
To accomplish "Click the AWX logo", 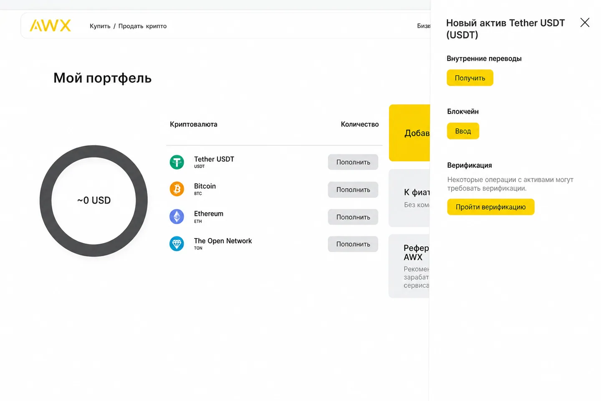I will [50, 26].
